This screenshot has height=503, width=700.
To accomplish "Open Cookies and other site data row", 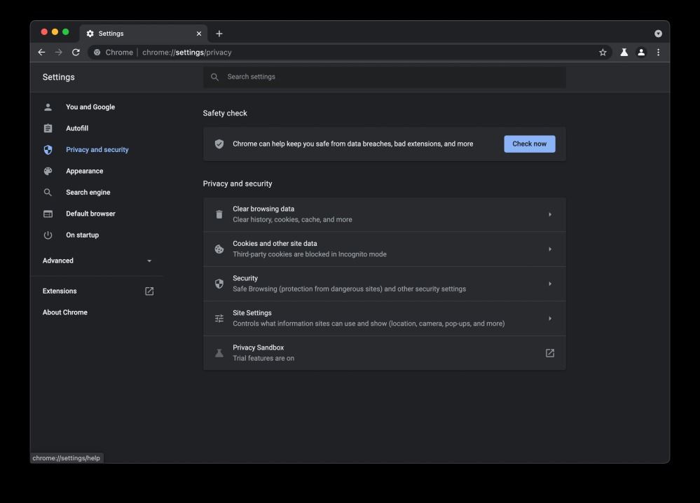I will click(384, 249).
